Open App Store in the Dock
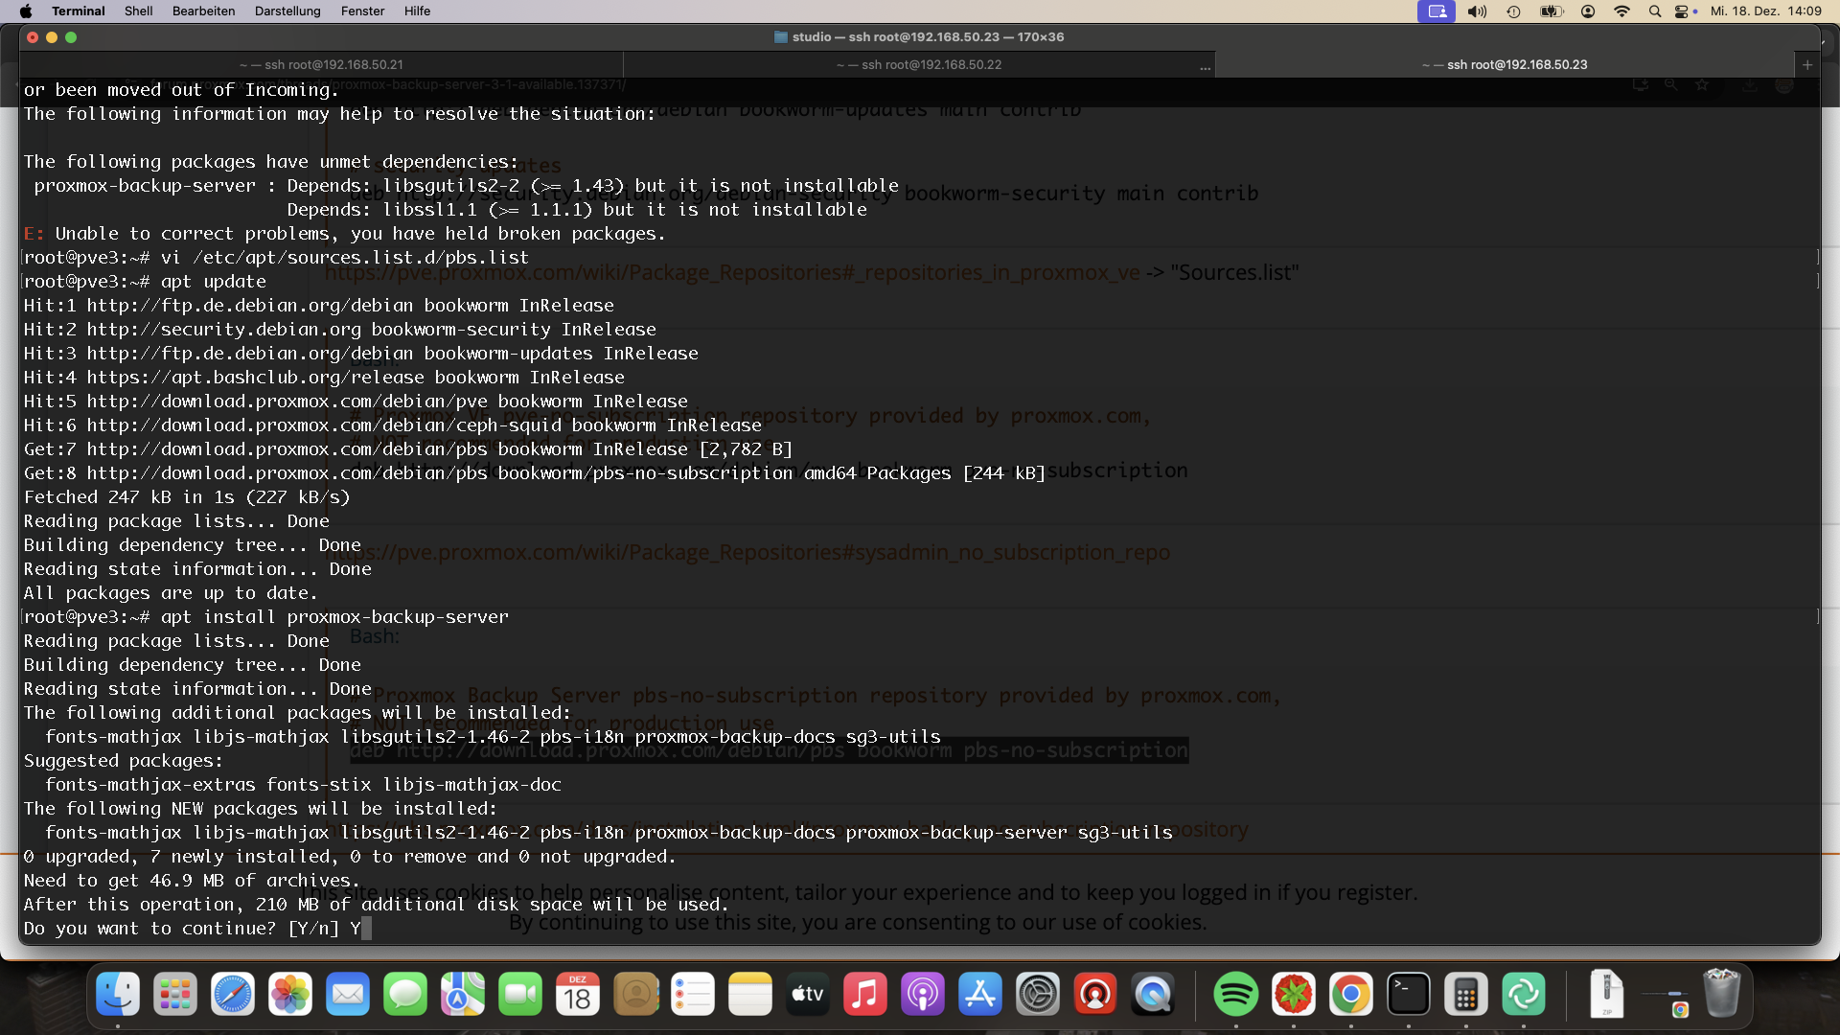 point(980,994)
